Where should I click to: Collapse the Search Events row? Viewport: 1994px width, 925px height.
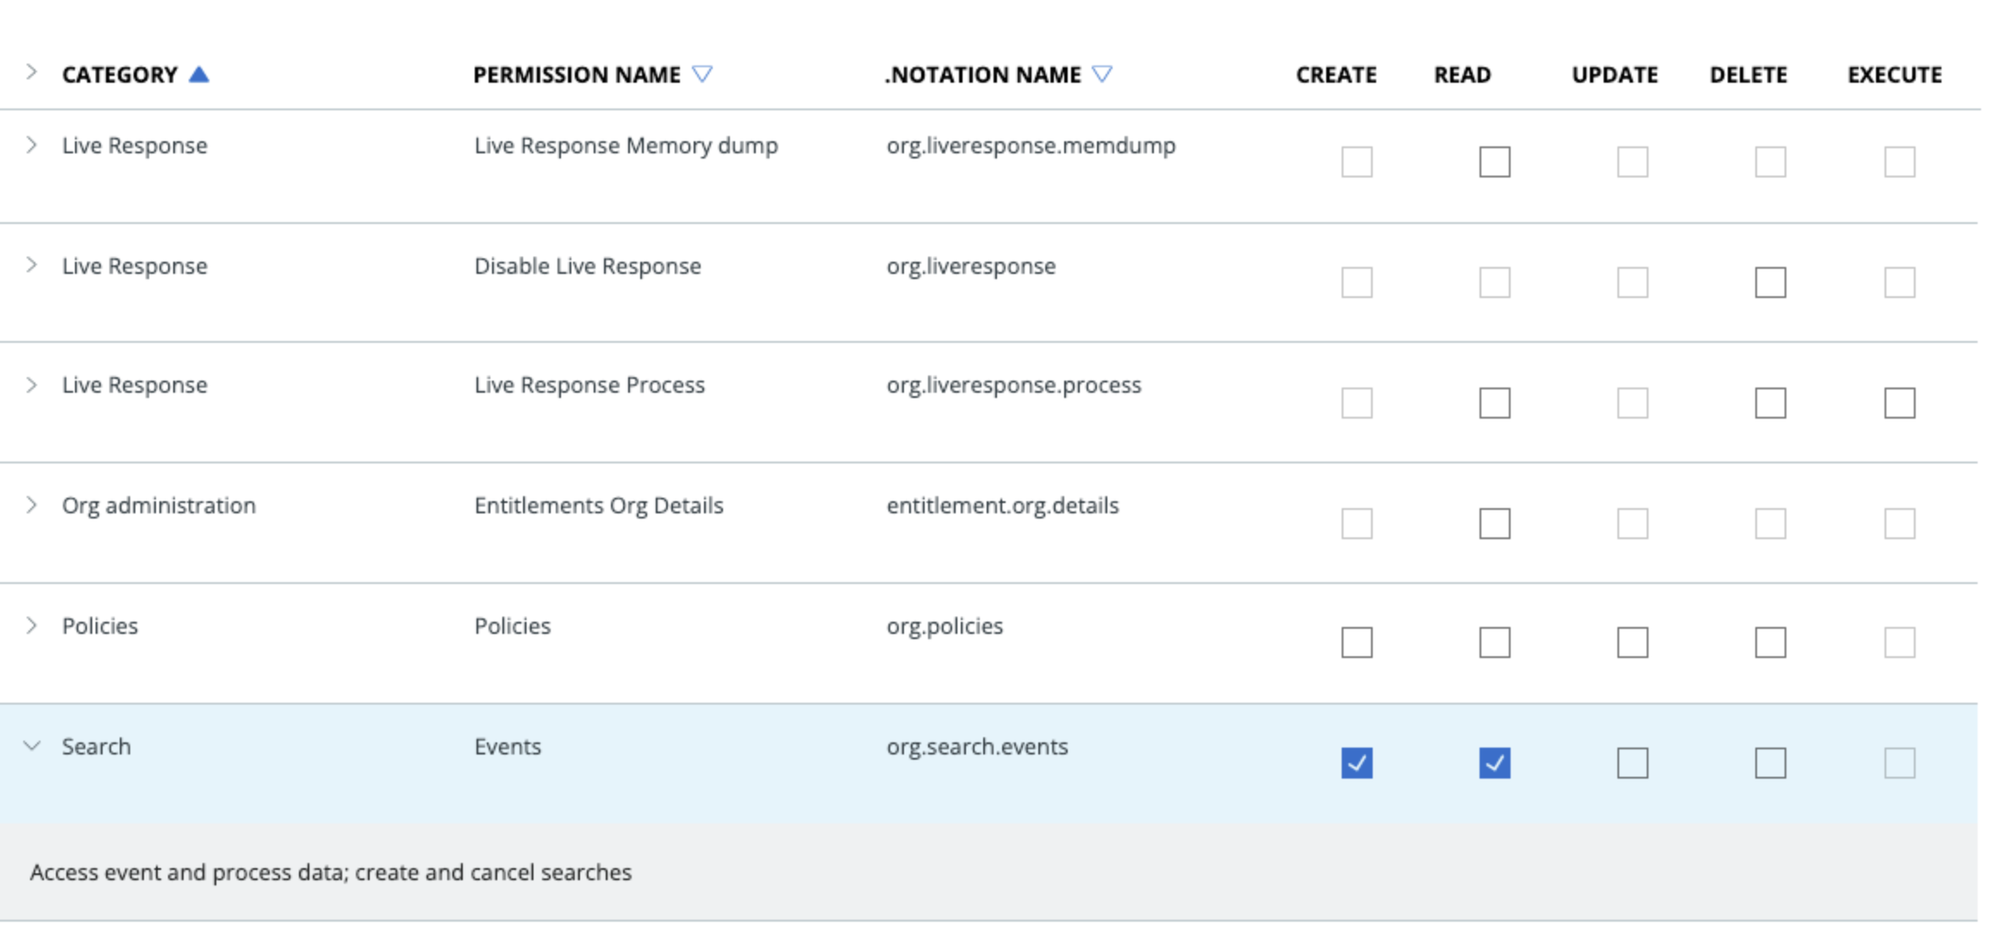[x=32, y=746]
